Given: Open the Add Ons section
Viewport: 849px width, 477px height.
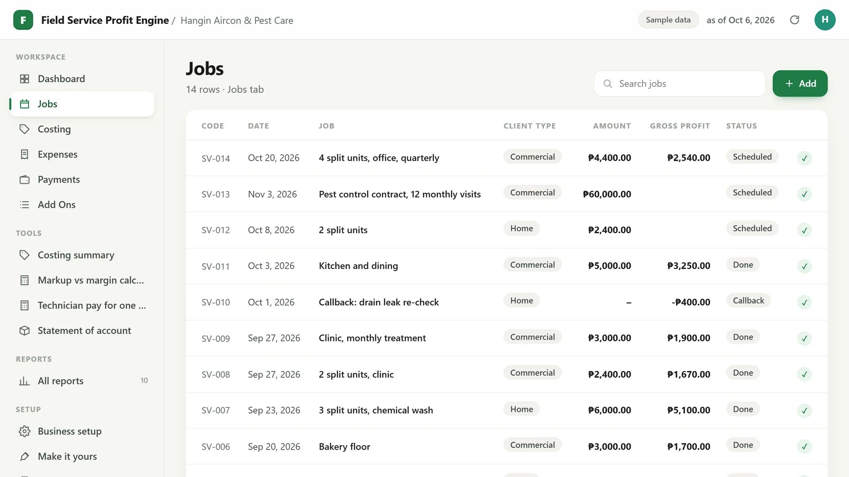Looking at the screenshot, I should pos(82,204).
